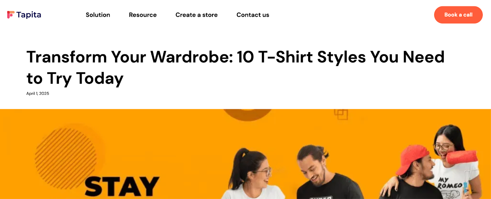Click the red paint roller
The image size is (491, 199).
point(462,157)
